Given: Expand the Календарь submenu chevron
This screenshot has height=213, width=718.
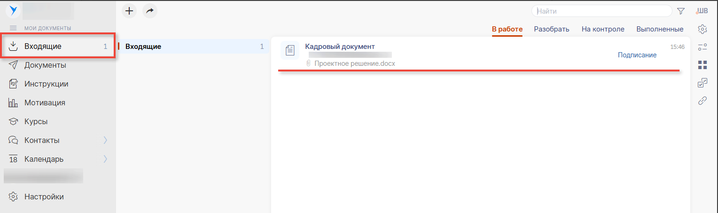Looking at the screenshot, I should click(105, 159).
